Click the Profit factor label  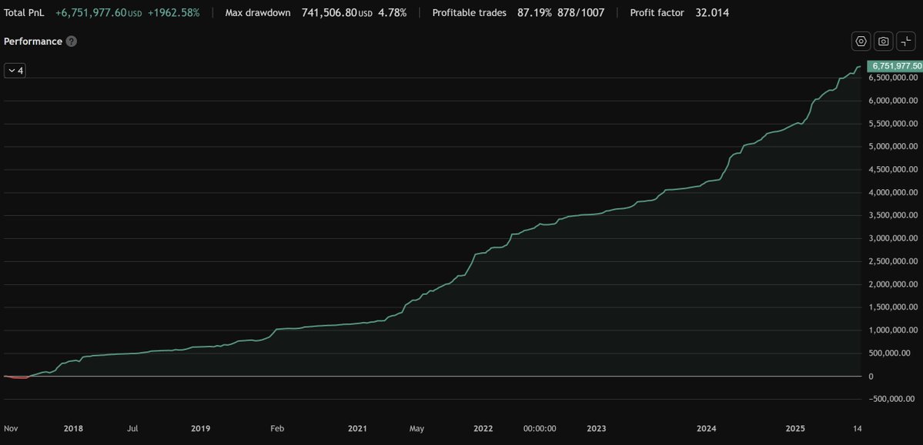pyautogui.click(x=657, y=12)
